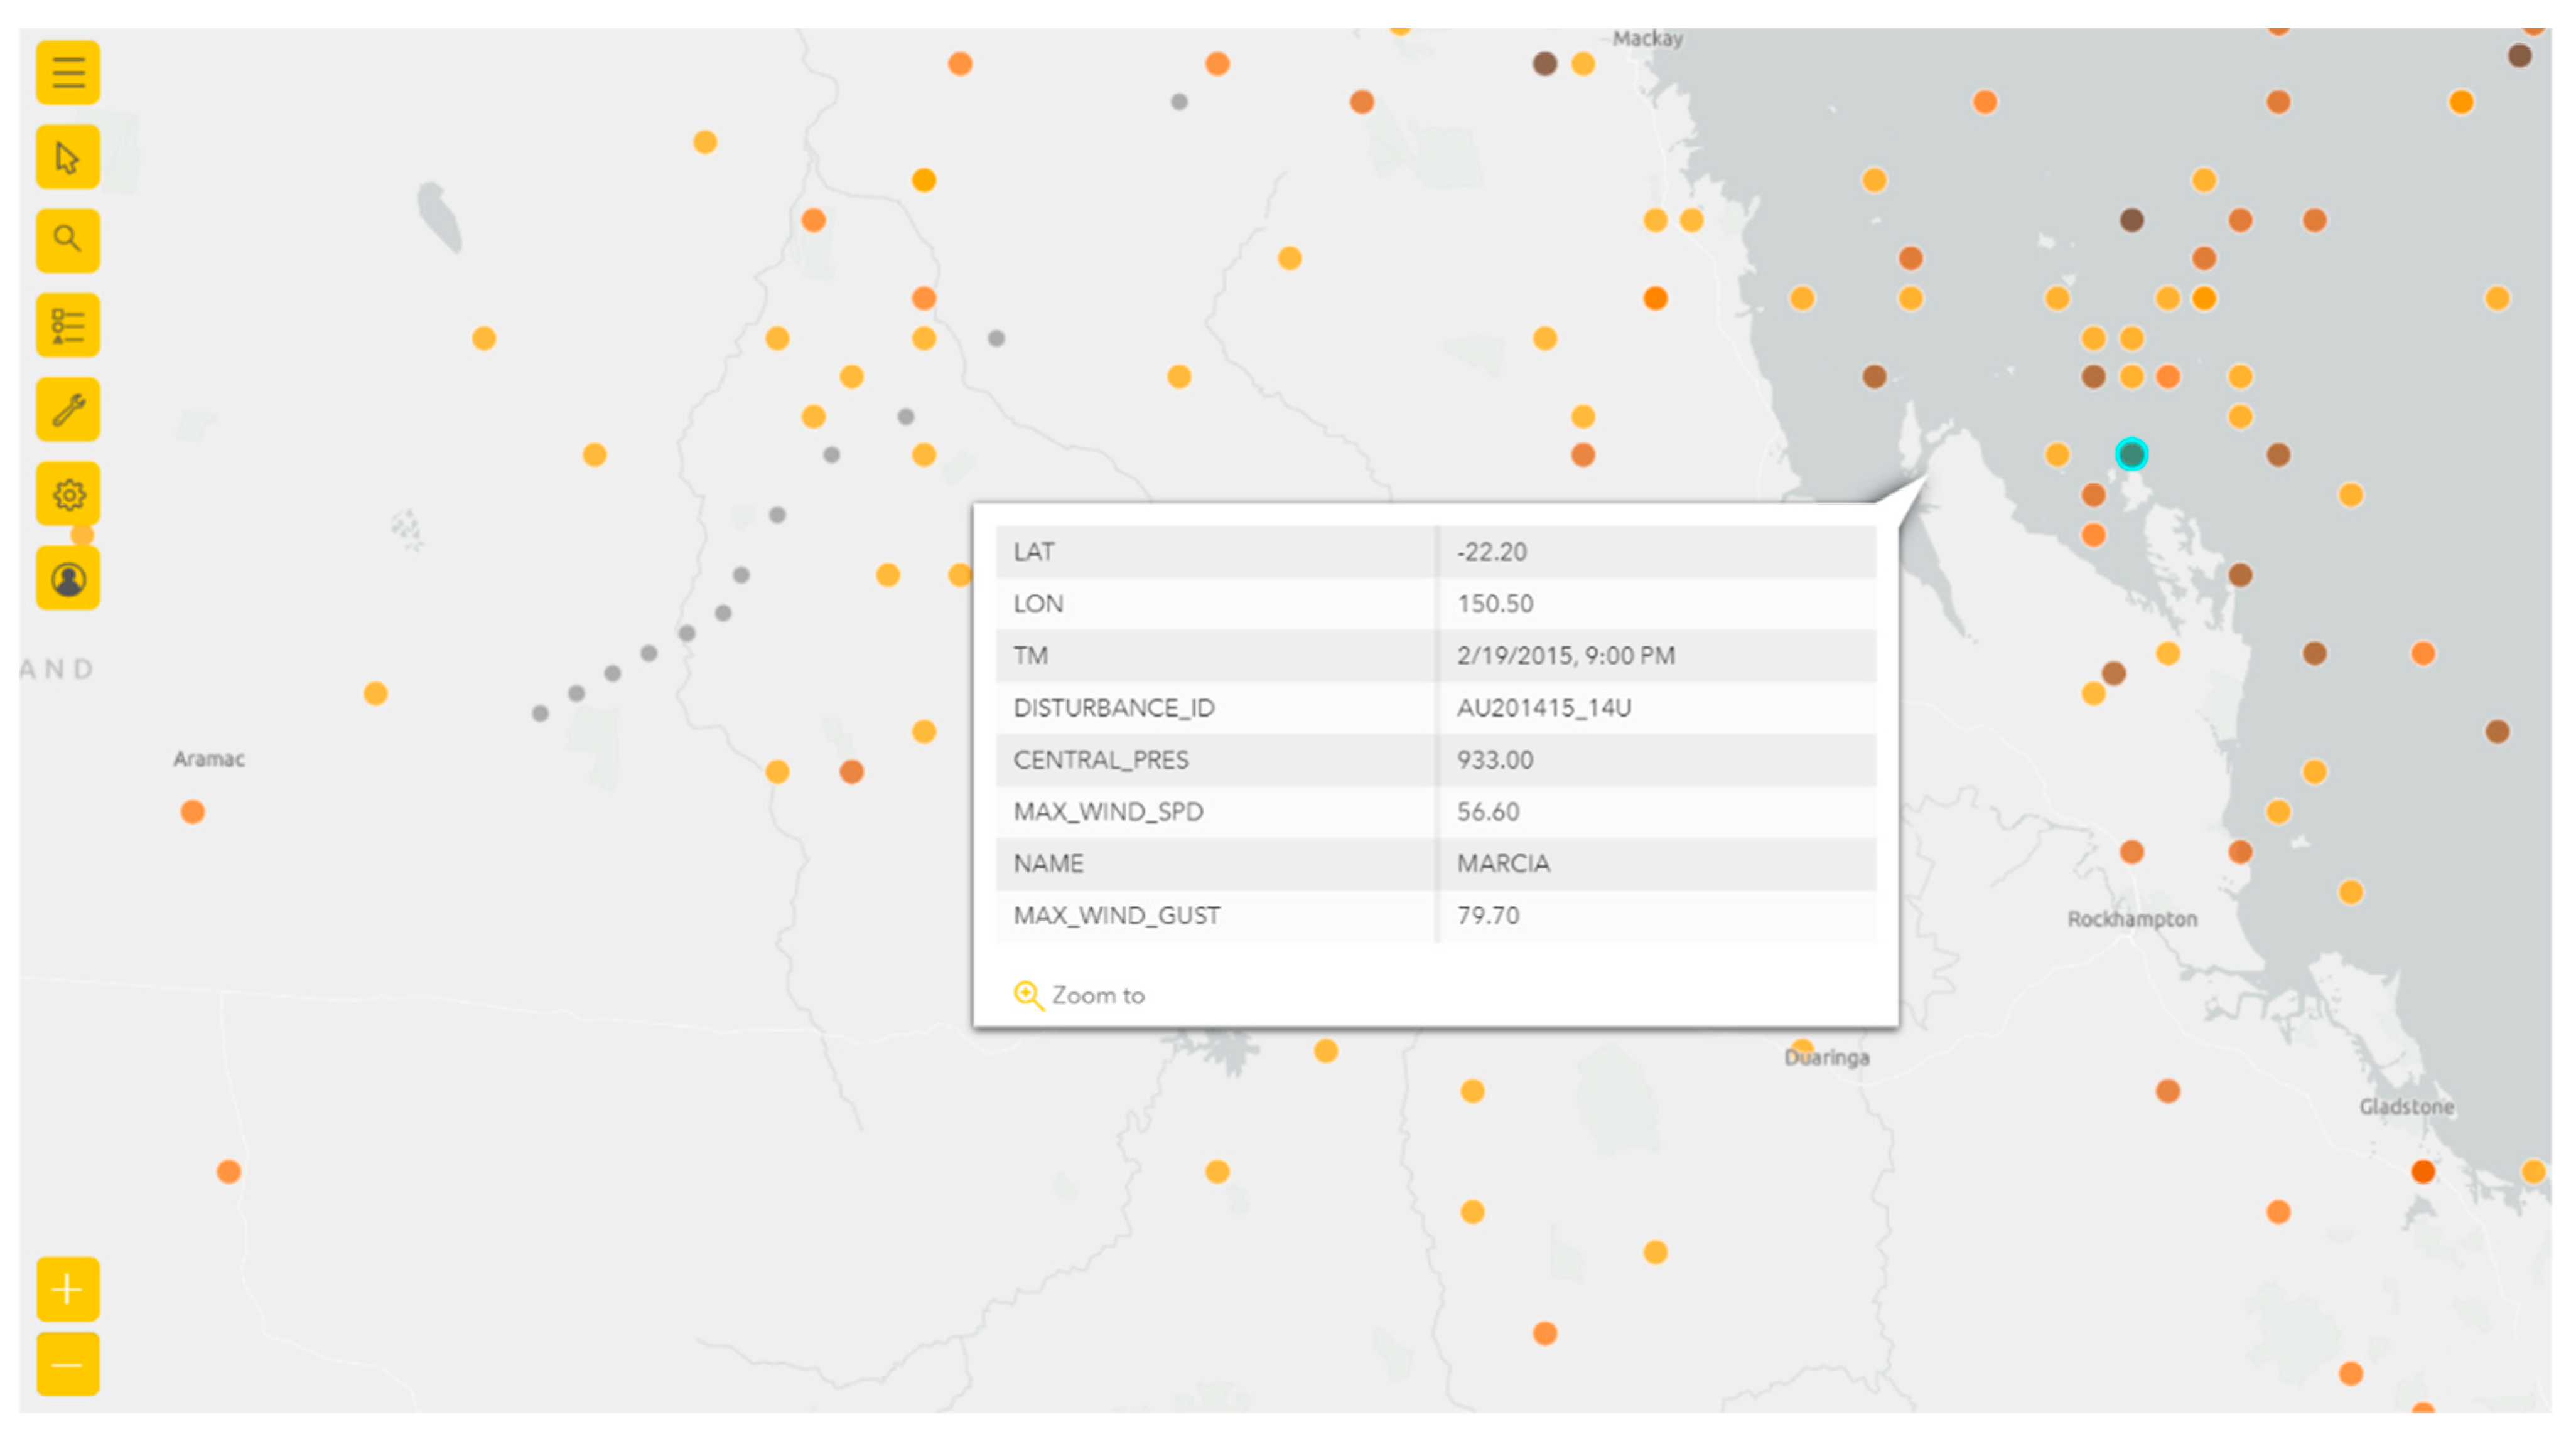
Task: Click the Aramac town label
Action: click(209, 759)
